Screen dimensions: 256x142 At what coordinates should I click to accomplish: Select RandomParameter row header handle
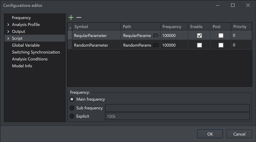(x=70, y=45)
